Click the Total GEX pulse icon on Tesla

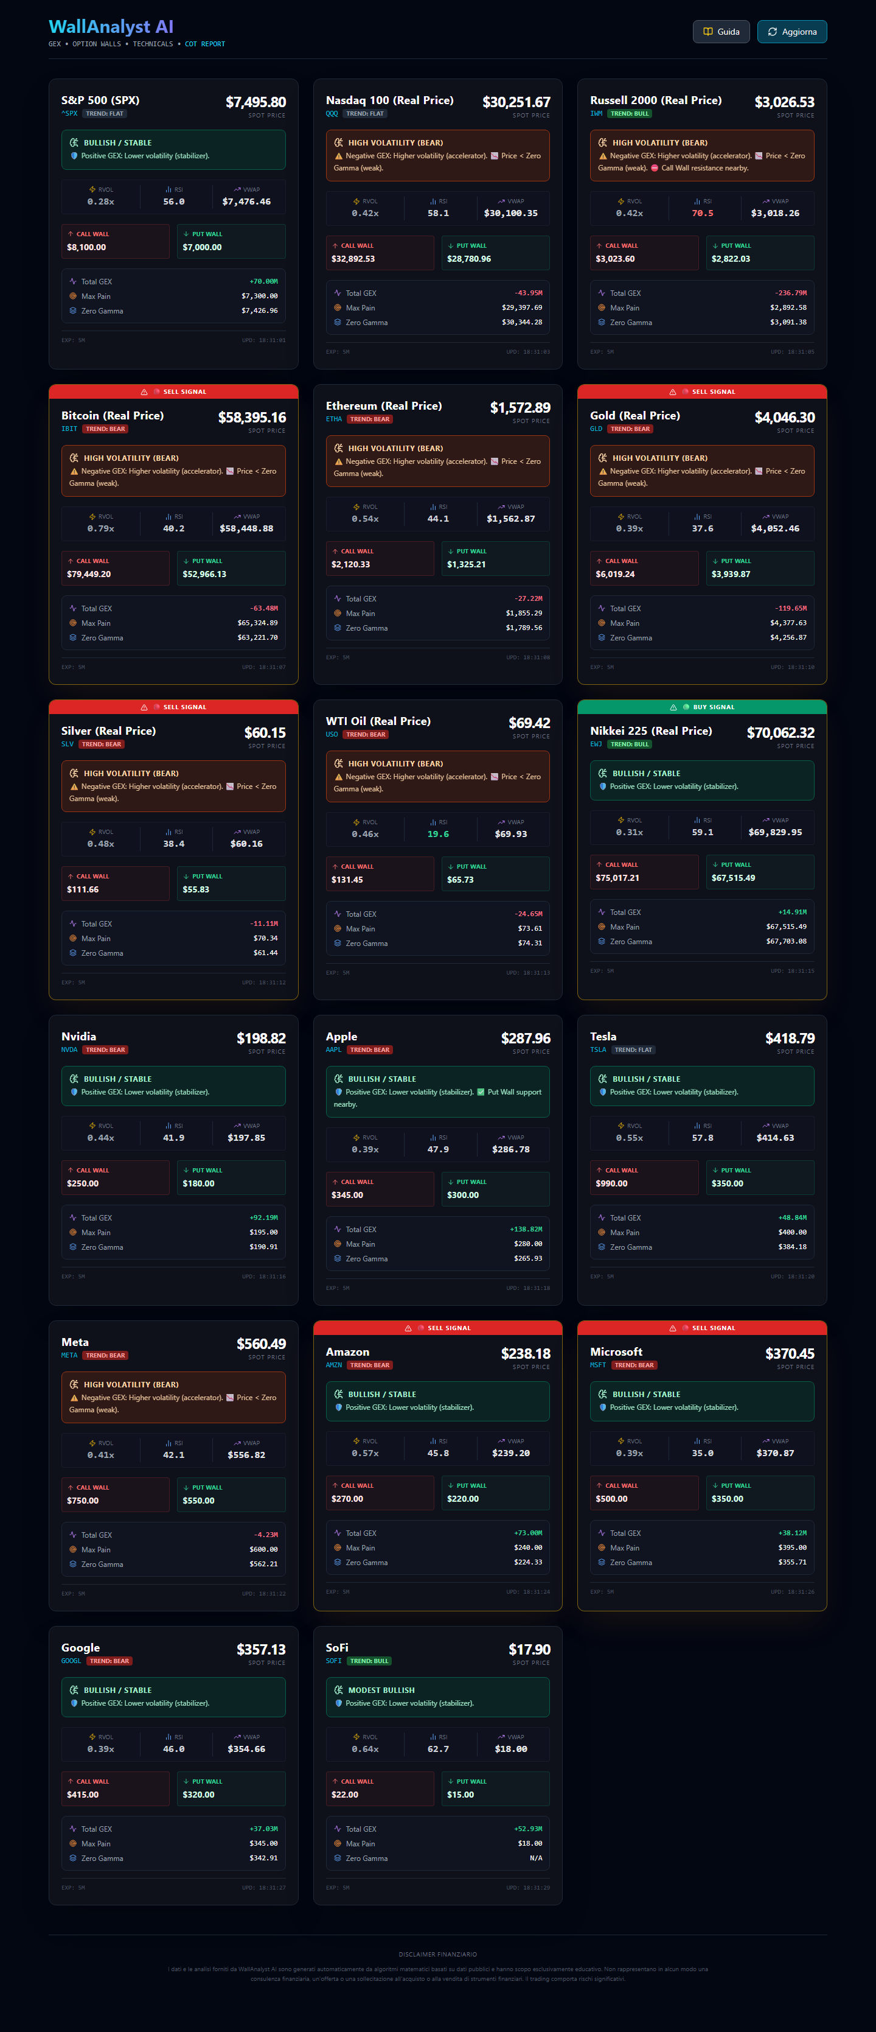[602, 1218]
